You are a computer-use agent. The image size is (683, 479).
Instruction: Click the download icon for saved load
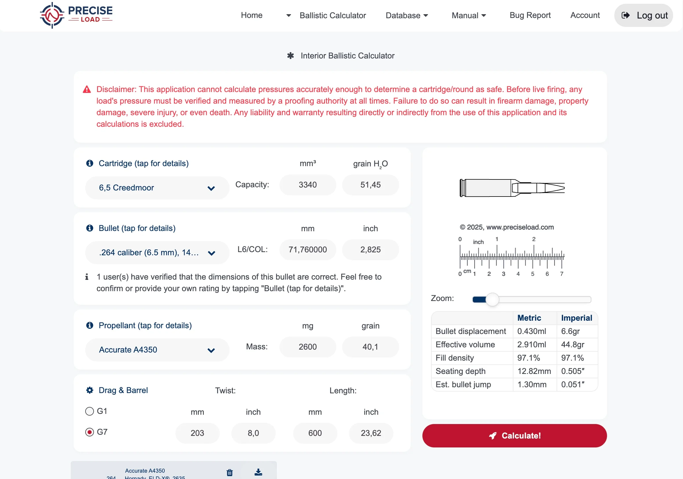[258, 472]
